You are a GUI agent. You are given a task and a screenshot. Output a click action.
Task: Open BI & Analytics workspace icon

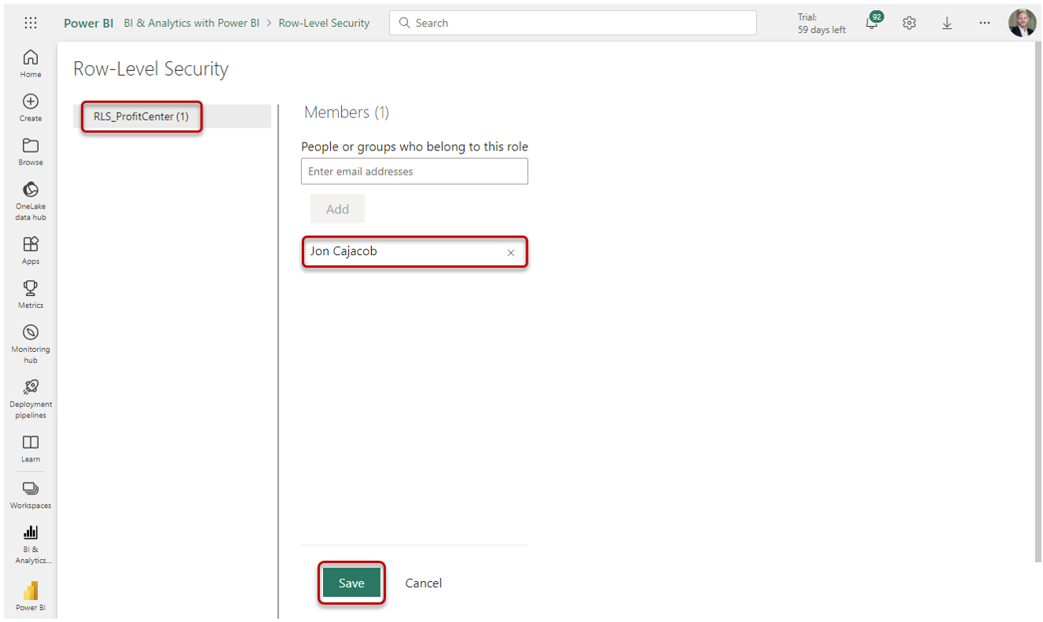(31, 544)
